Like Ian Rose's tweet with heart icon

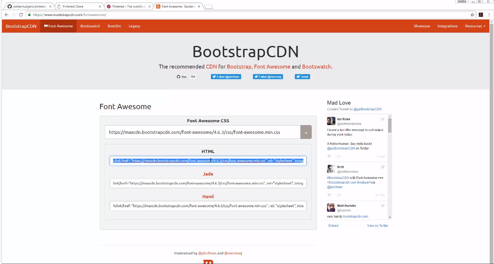pos(329,156)
